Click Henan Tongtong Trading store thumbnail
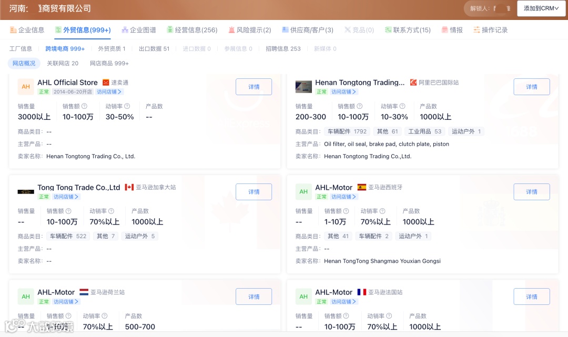This screenshot has width=568, height=337. (x=303, y=87)
